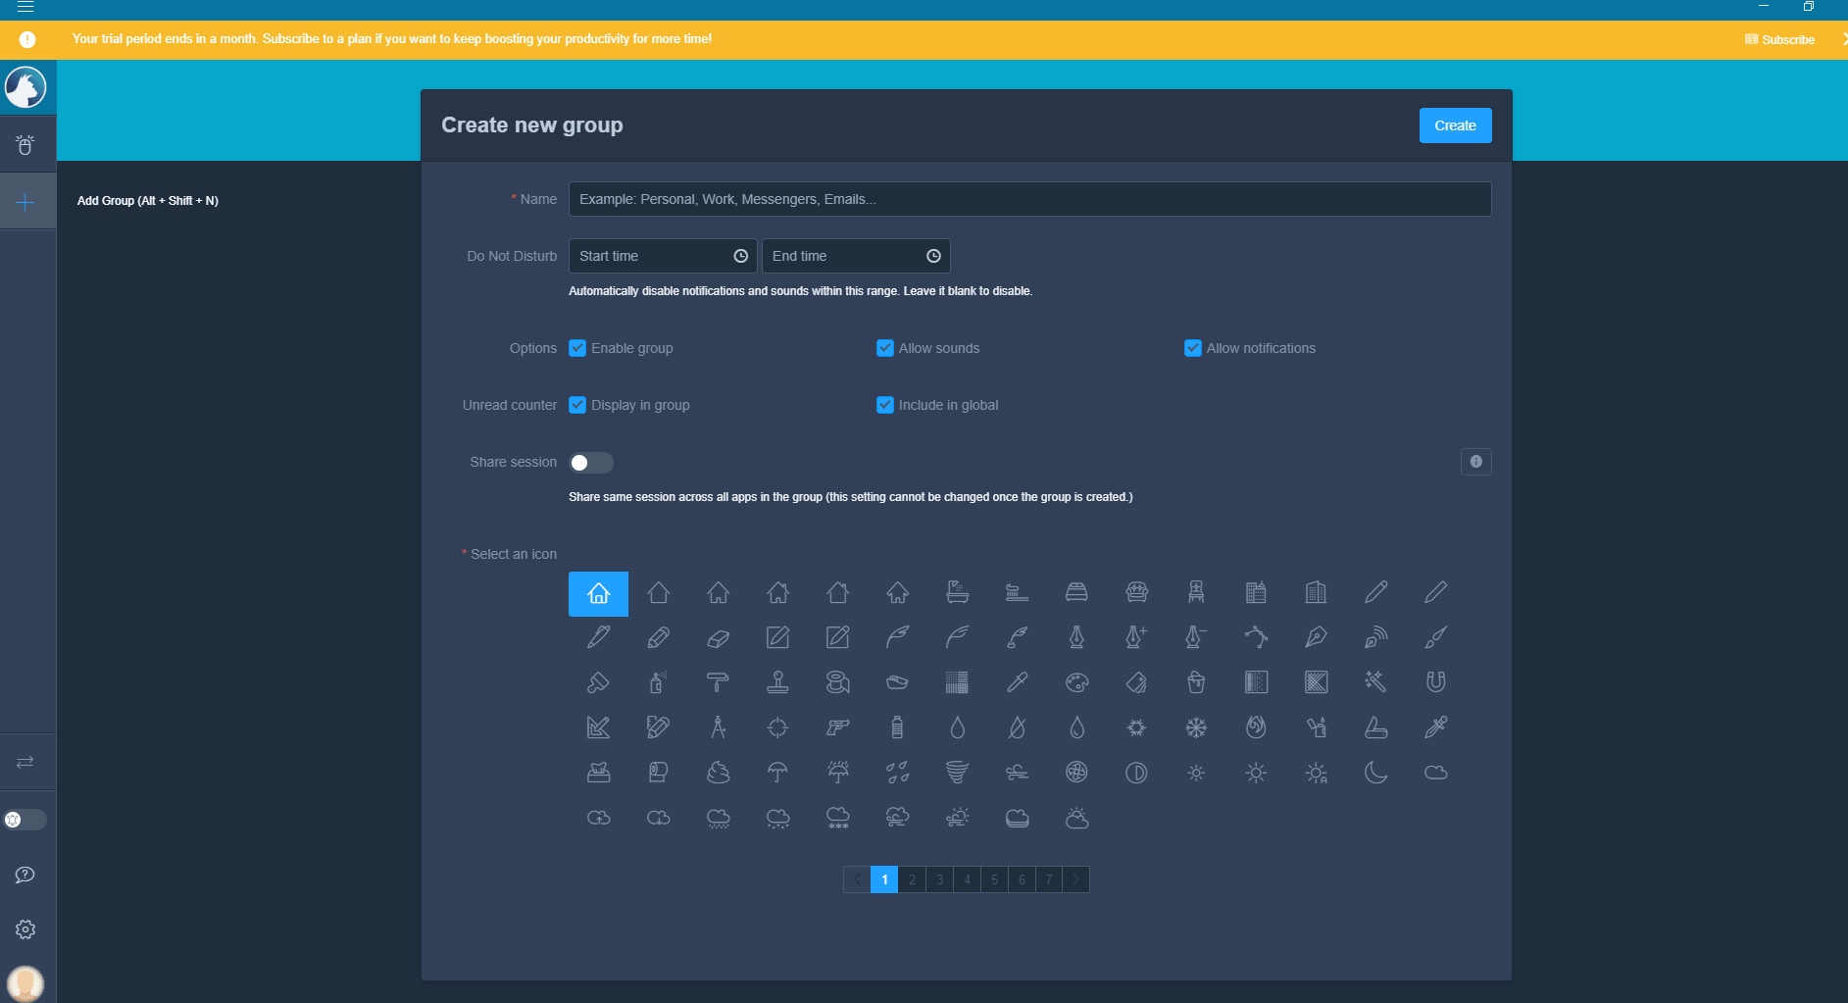The width and height of the screenshot is (1848, 1003).
Task: Open the End time picker
Action: (855, 256)
